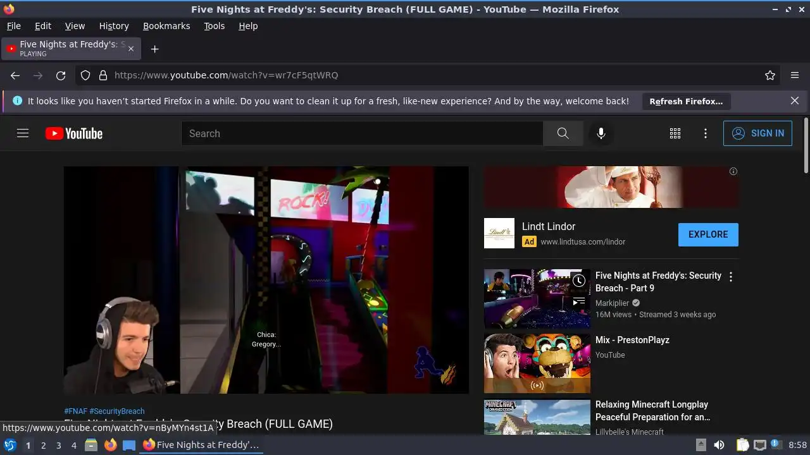Screen dimensions: 810x455
Task: Open YouTube settings three-dot menu
Action: click(x=706, y=133)
